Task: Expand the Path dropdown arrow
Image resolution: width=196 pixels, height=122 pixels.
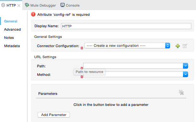Action: 186,66
